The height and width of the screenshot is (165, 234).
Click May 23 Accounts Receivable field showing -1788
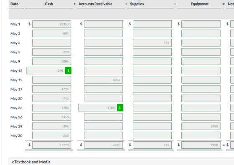coord(98,107)
